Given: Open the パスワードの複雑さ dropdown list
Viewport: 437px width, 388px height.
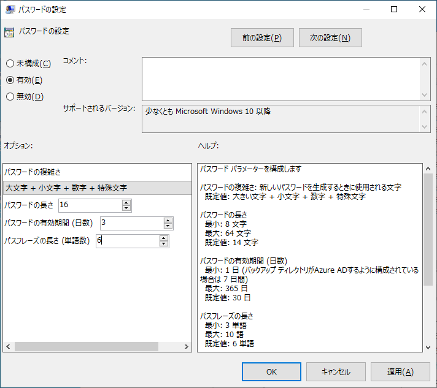Looking at the screenshot, I should point(97,188).
